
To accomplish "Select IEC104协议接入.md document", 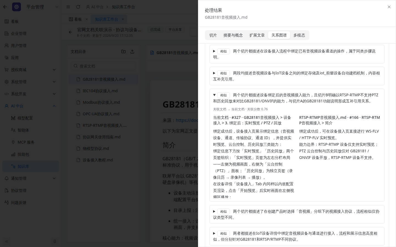I will coord(103,91).
